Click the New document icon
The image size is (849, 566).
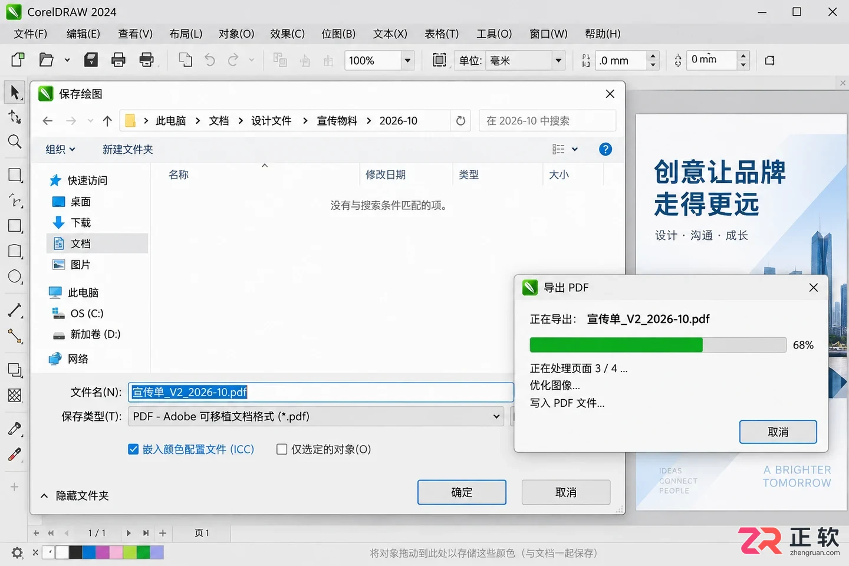point(18,60)
